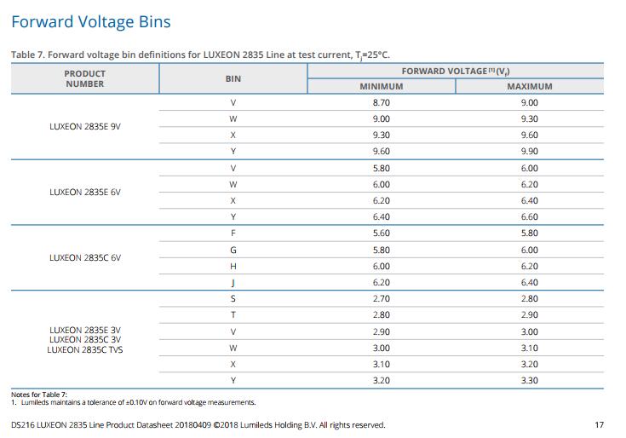Click the maximum value 9.90
This screenshot has width=626, height=438.
pyautogui.click(x=530, y=152)
